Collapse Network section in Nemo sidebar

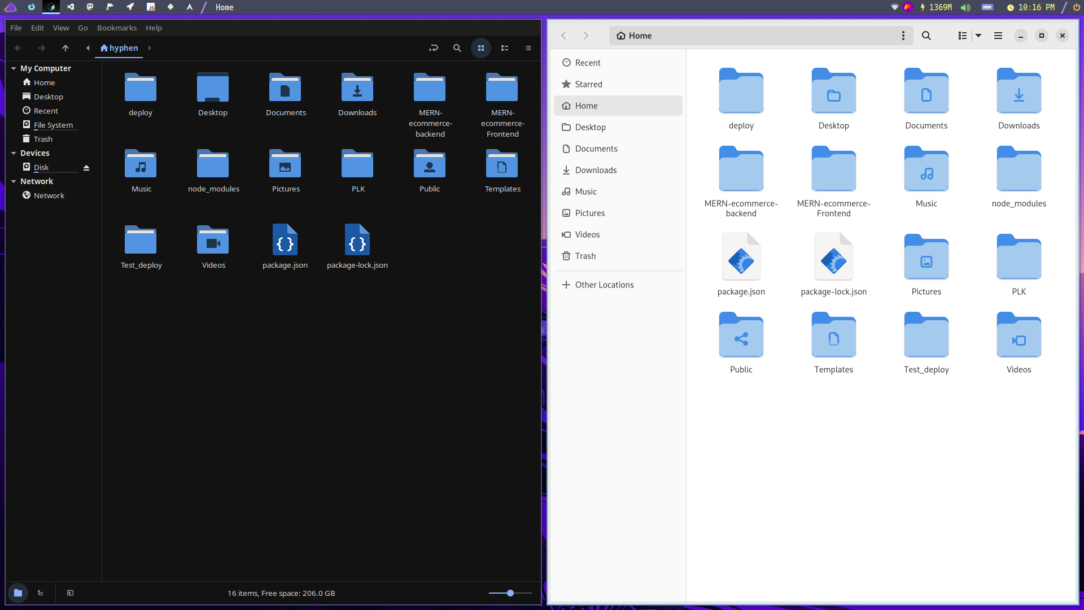tap(14, 181)
